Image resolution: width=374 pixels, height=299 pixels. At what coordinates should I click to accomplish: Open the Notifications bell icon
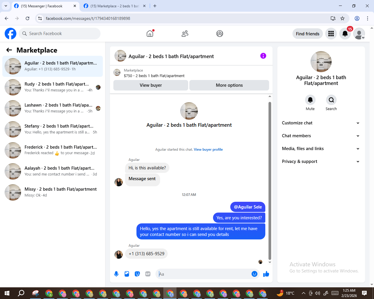(x=345, y=34)
